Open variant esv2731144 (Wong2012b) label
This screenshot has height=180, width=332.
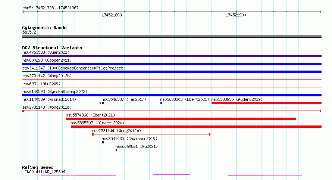click(116, 131)
